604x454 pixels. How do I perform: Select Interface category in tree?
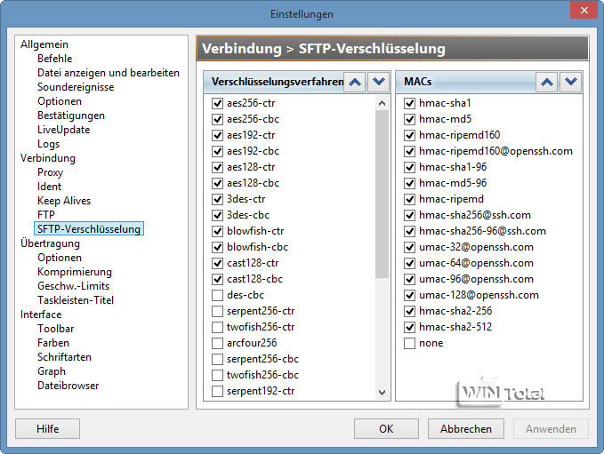[x=41, y=315]
